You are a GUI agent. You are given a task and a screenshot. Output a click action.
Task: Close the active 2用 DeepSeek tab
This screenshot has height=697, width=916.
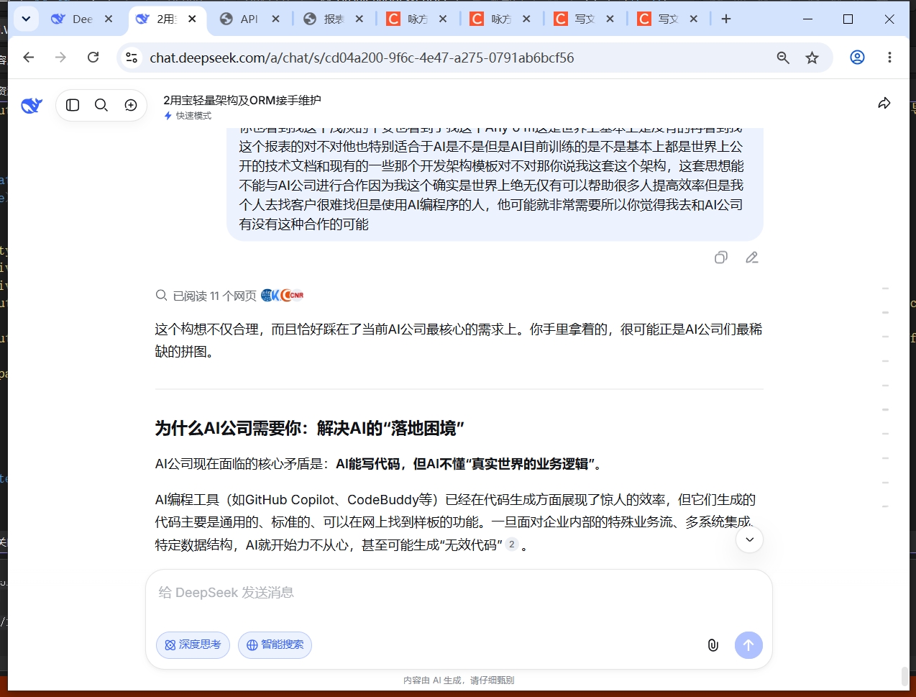pos(192,19)
